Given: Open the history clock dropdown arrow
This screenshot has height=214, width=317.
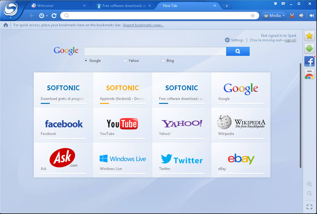Looking at the screenshot, I should (47, 16).
